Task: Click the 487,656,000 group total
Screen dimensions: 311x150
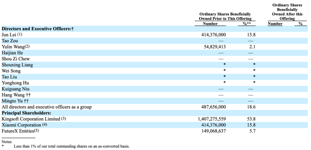Action: tap(213, 107)
